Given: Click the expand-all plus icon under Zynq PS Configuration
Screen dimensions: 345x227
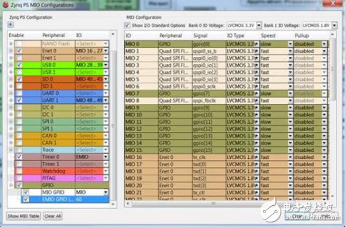Looking at the screenshot, I should (10, 25).
